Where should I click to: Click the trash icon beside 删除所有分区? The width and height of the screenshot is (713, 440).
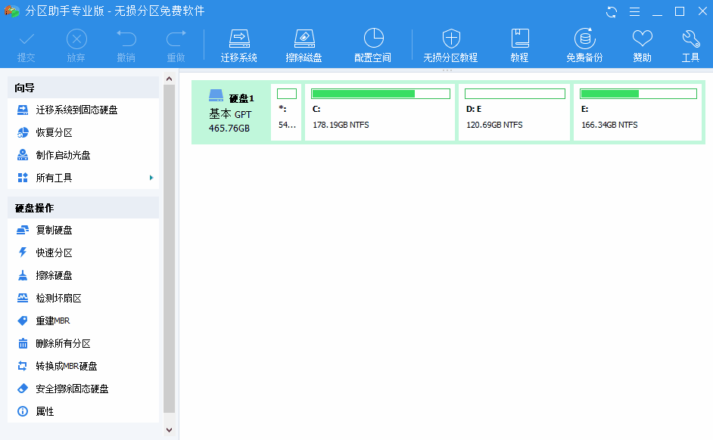point(23,343)
